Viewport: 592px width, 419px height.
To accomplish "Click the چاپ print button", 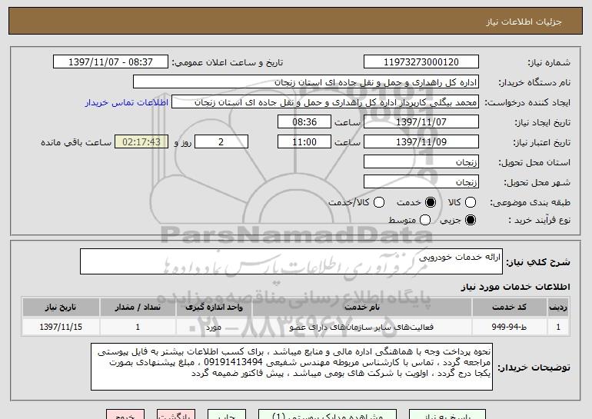I will click(227, 414).
